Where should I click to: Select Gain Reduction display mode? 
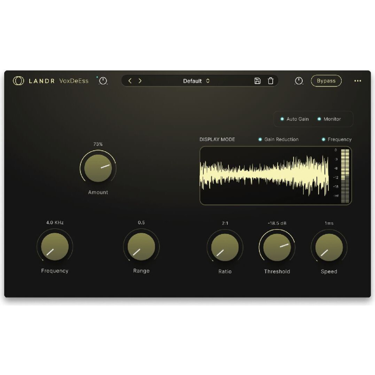click(279, 139)
